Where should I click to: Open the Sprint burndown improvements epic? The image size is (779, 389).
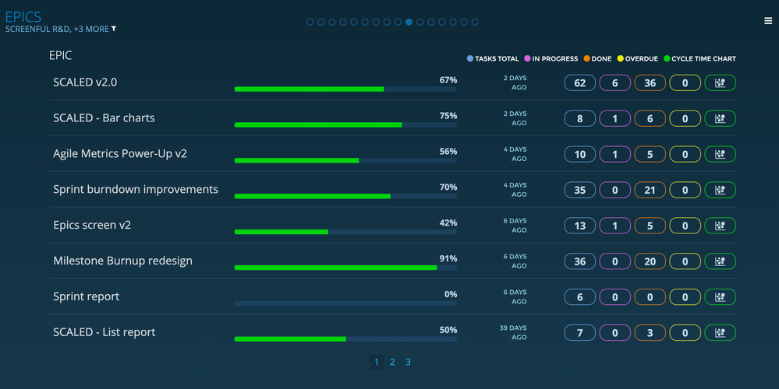tap(136, 189)
